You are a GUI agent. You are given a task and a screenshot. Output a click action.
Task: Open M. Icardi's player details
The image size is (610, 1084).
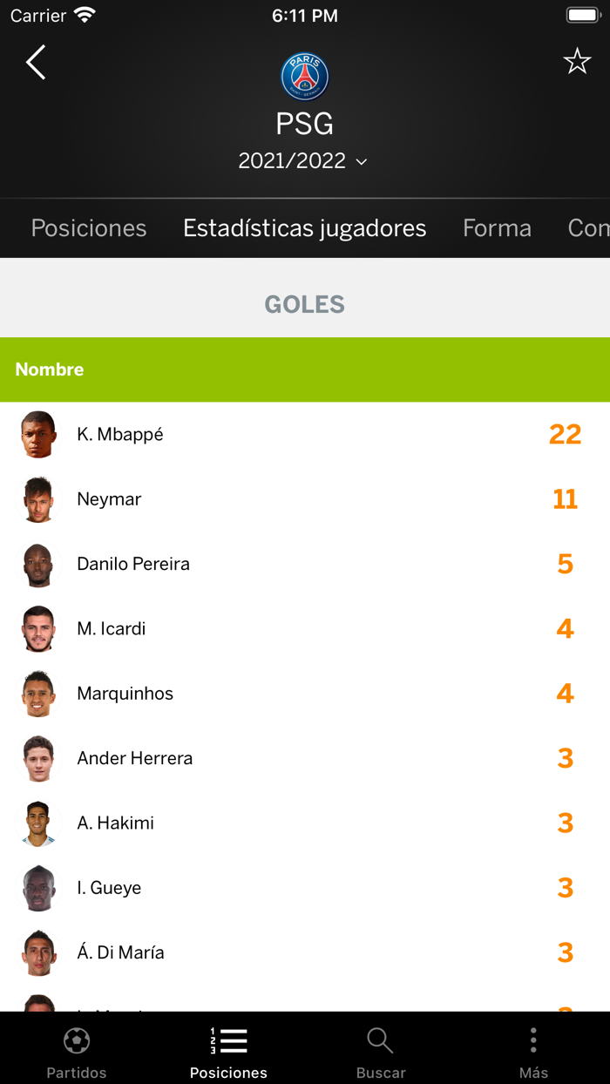tap(111, 628)
